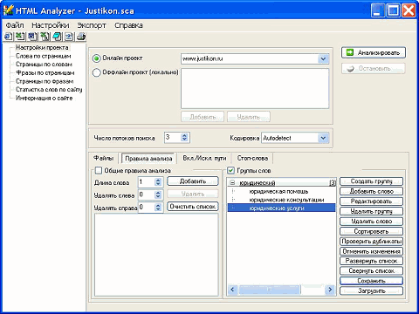The height and width of the screenshot is (314, 419).
Task: Select Фразы по страницам in the tree
Action: pyautogui.click(x=45, y=72)
